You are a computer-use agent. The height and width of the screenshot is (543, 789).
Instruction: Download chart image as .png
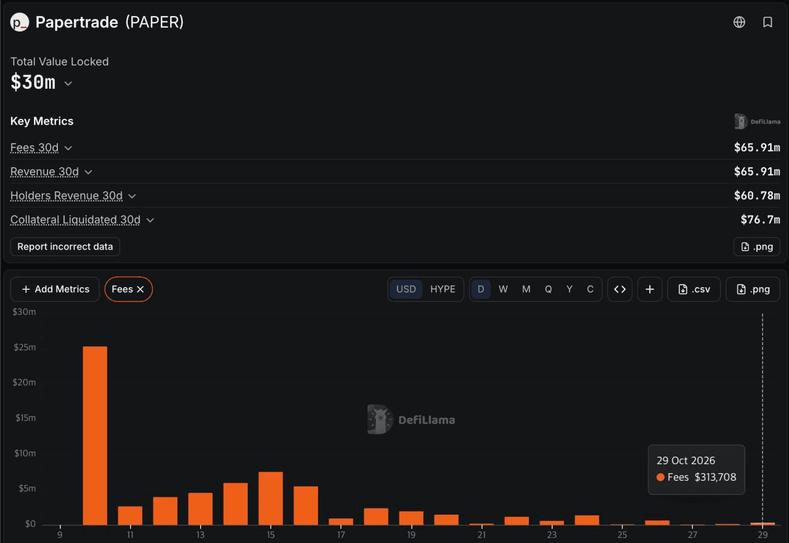[x=753, y=289]
